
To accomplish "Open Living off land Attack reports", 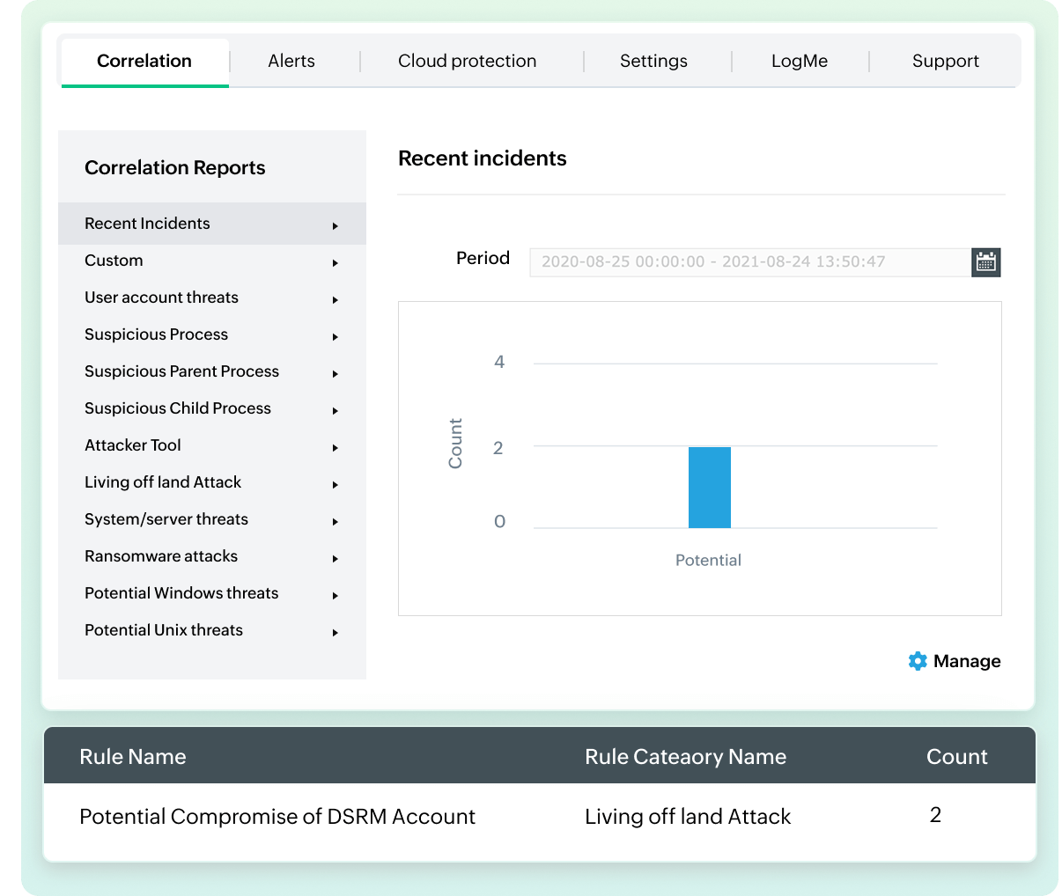I will tap(163, 482).
